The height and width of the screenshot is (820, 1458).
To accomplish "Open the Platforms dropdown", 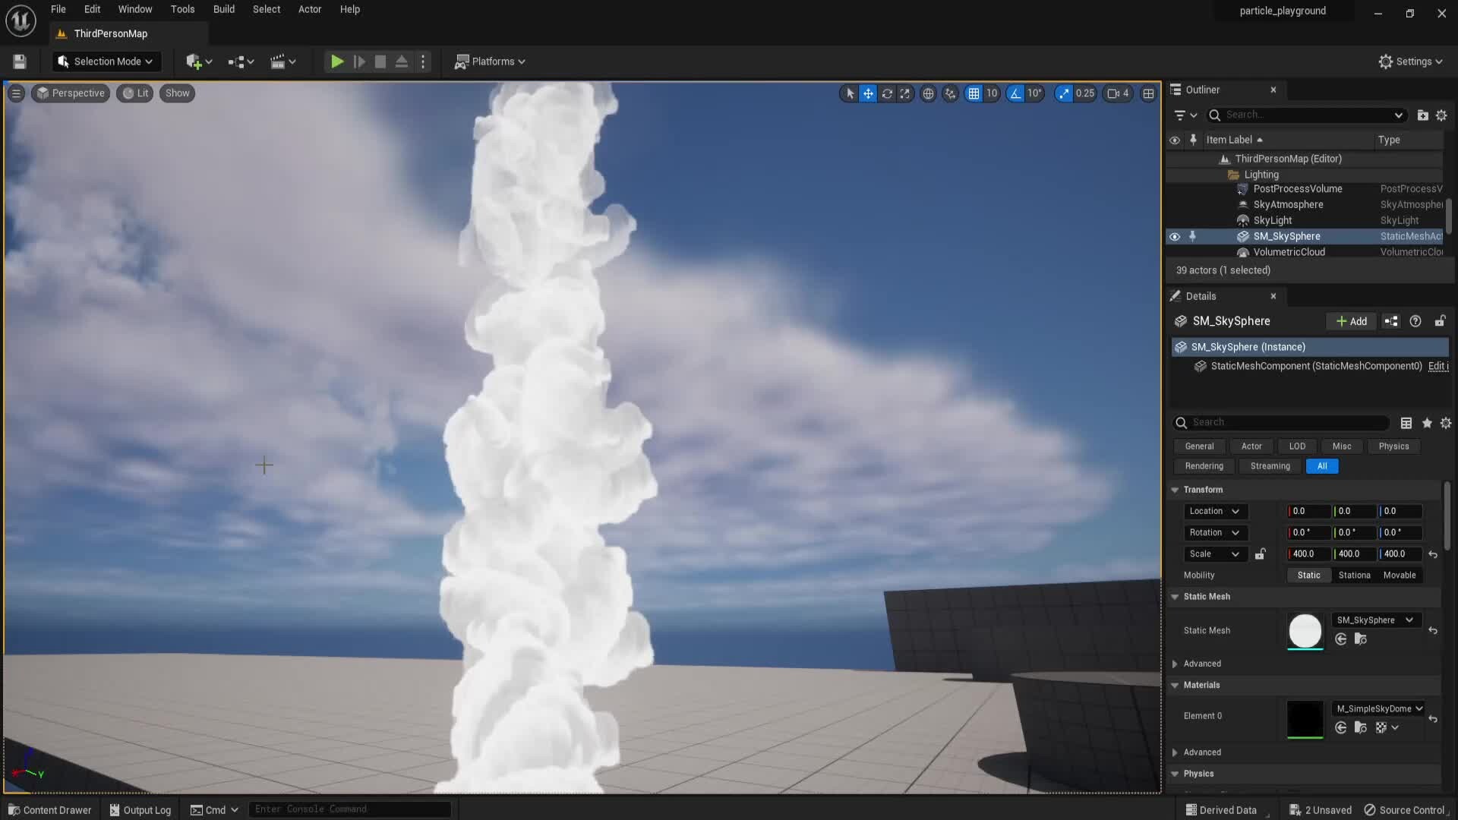I will point(490,61).
